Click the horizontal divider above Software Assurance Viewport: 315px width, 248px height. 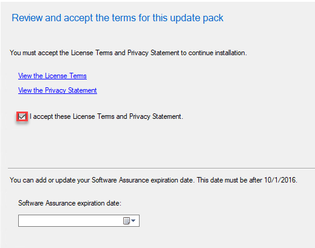tap(161, 168)
